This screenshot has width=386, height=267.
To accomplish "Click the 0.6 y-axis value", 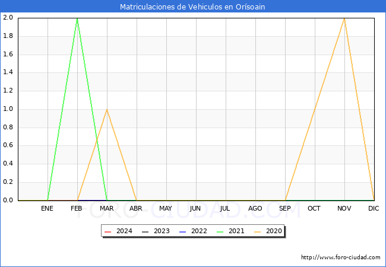I will 8,145.
